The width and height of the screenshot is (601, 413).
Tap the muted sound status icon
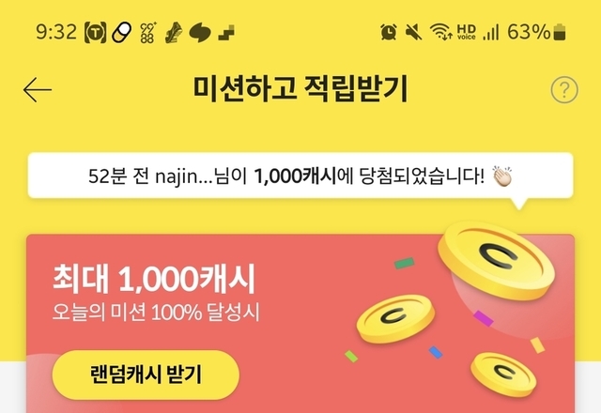tap(413, 31)
